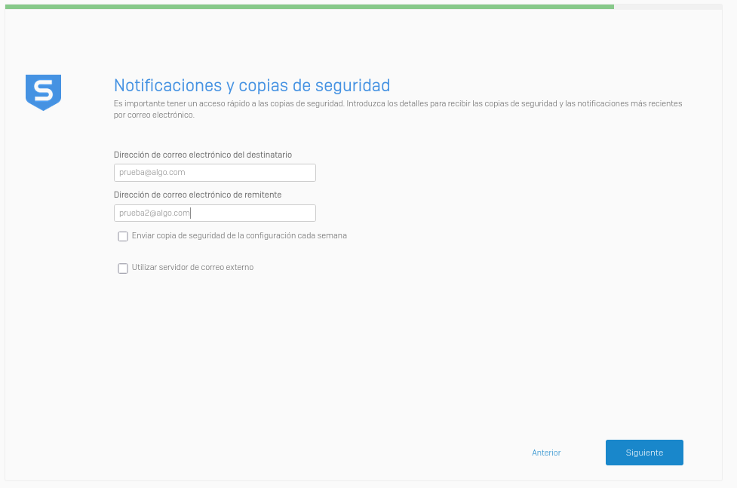The width and height of the screenshot is (737, 488).
Task: Click the 'correo electrónico de remitente' field label
Action: pyautogui.click(x=198, y=195)
